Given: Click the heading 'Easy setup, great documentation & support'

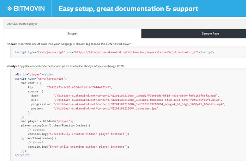Looking at the screenshot, I should (128, 8).
